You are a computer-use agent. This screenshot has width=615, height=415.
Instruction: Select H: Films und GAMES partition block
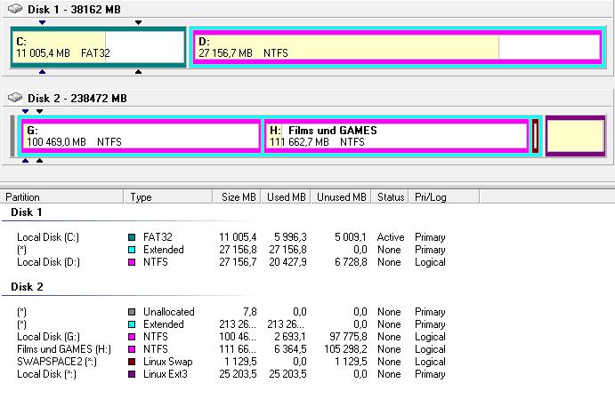coord(395,136)
